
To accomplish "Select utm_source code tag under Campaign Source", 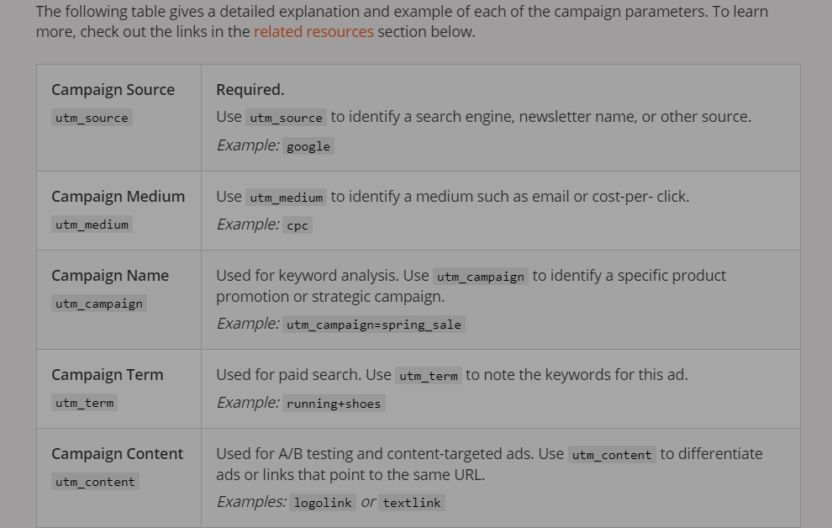I will coord(92,118).
